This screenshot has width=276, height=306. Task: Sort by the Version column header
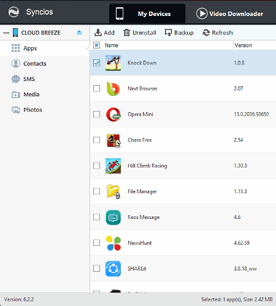pos(243,45)
